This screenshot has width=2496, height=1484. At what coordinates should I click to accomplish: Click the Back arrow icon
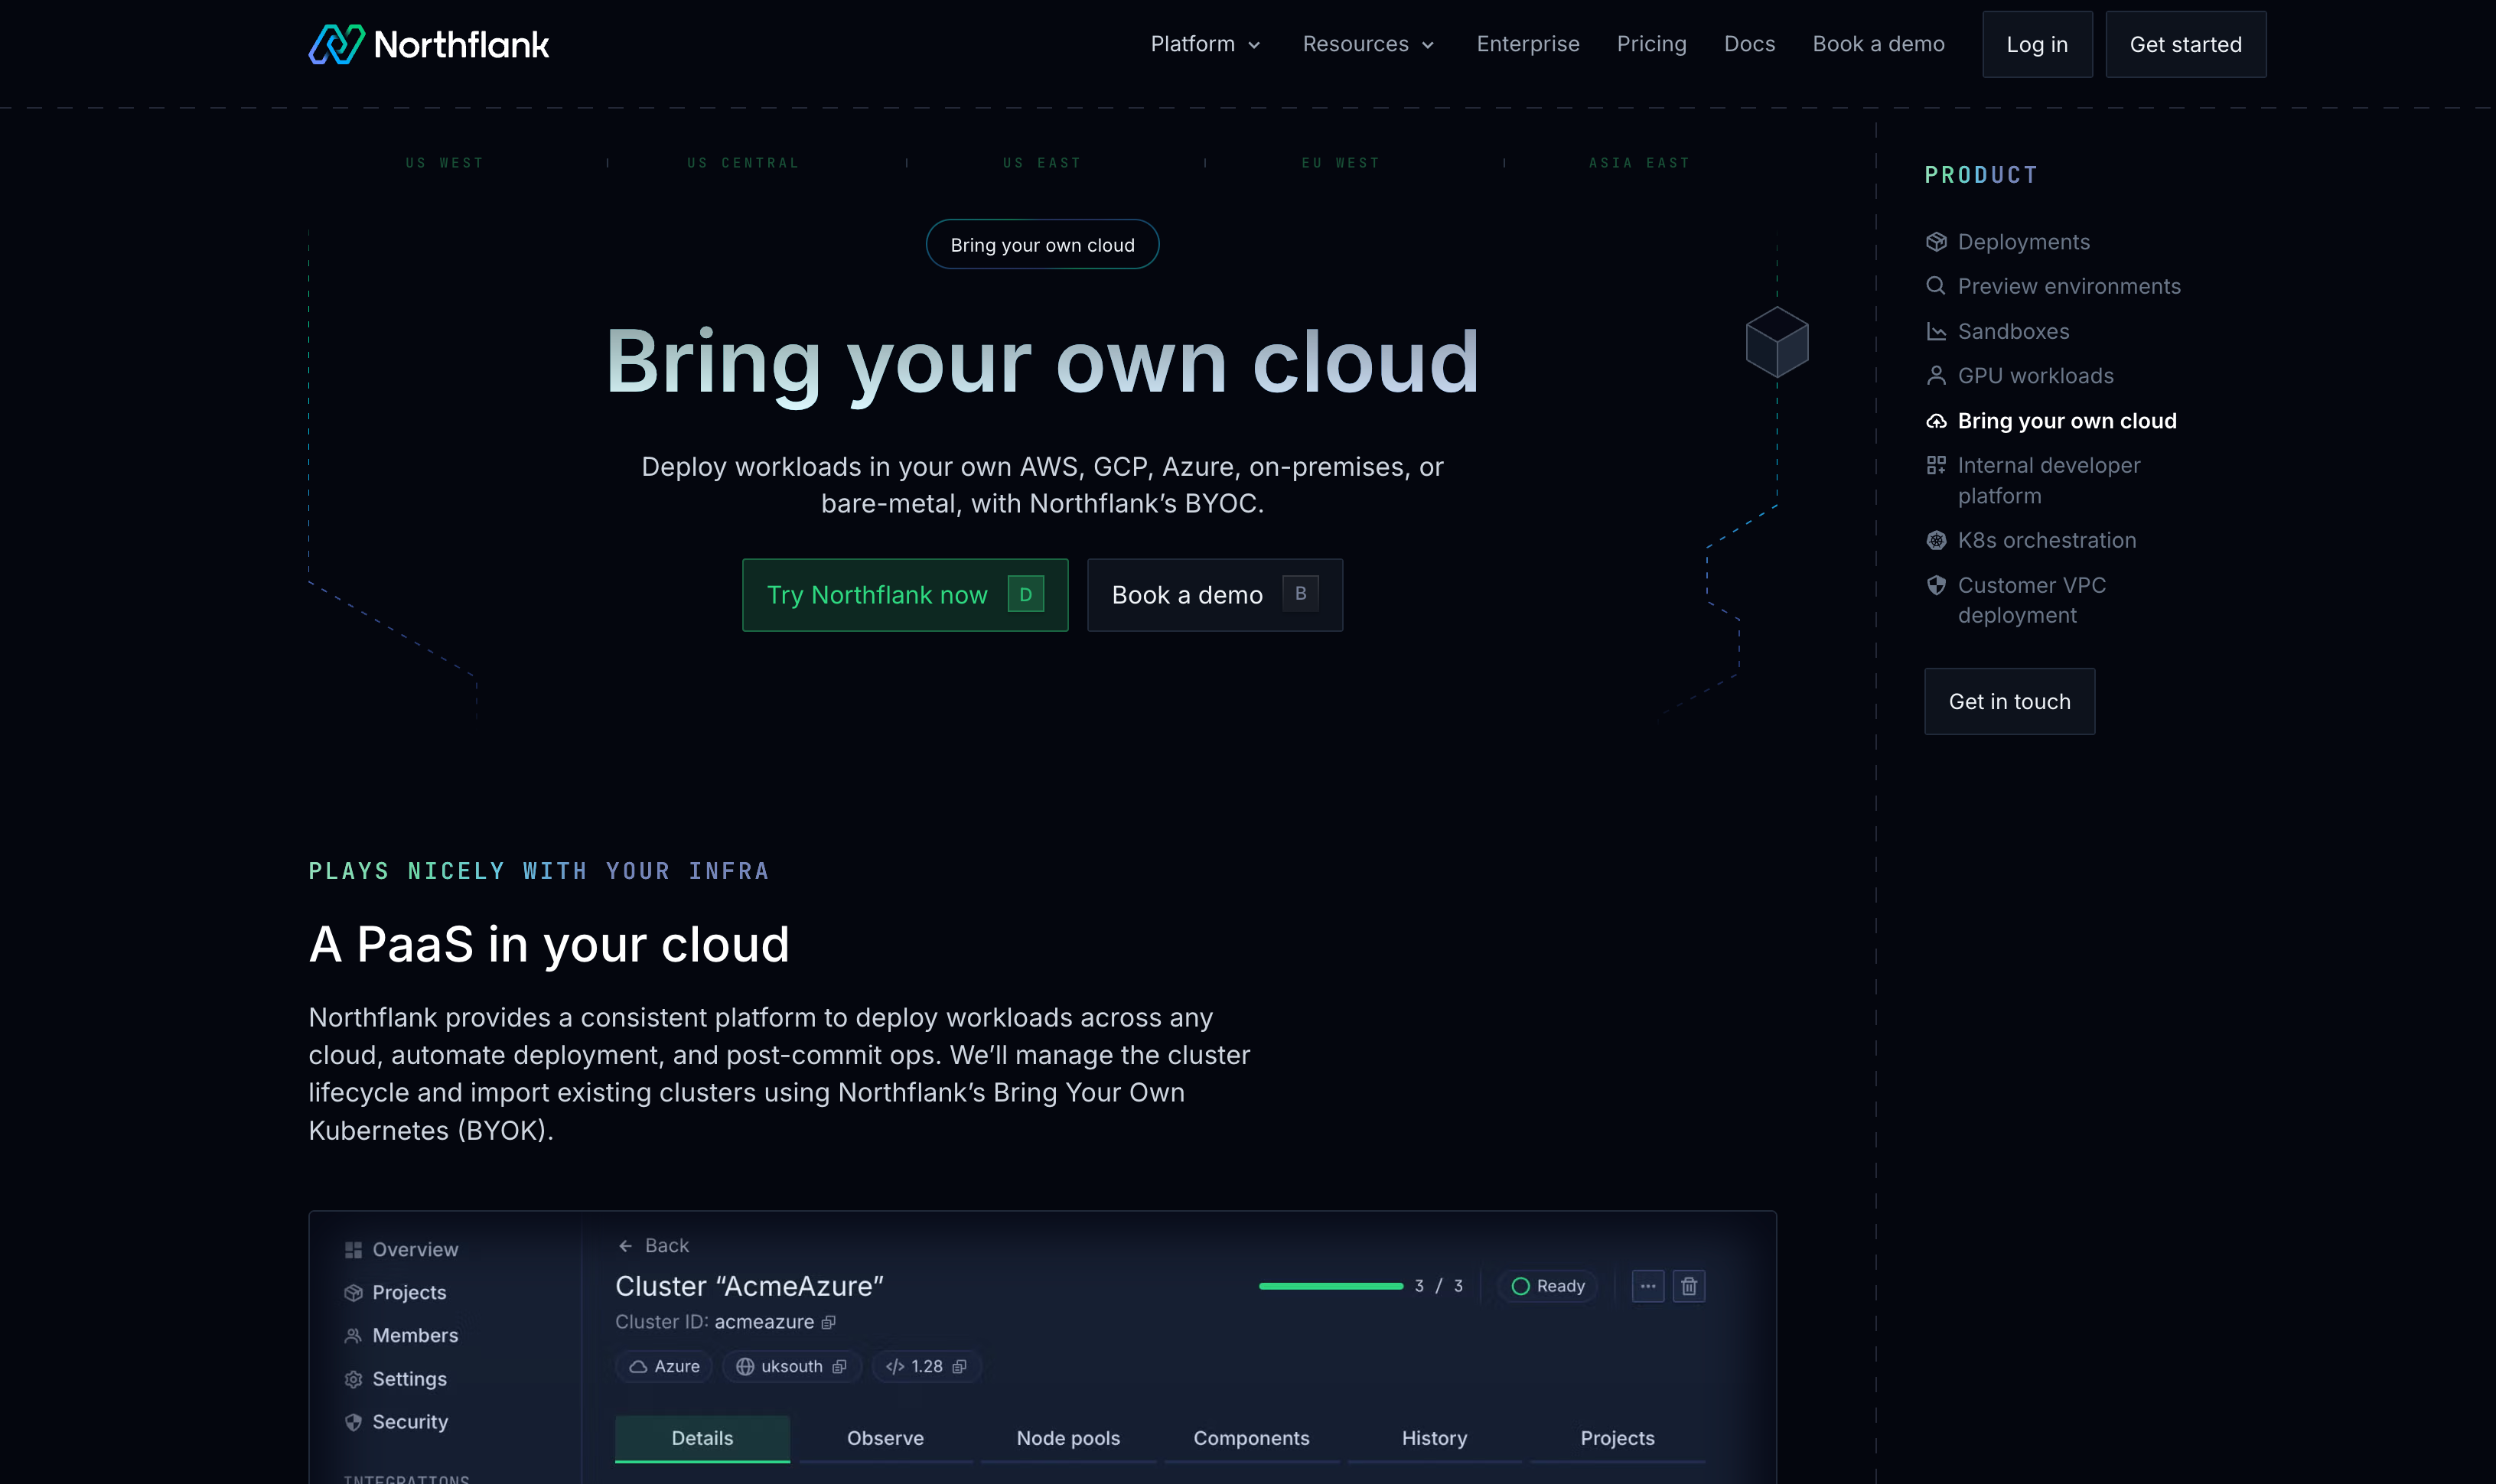tap(625, 1246)
